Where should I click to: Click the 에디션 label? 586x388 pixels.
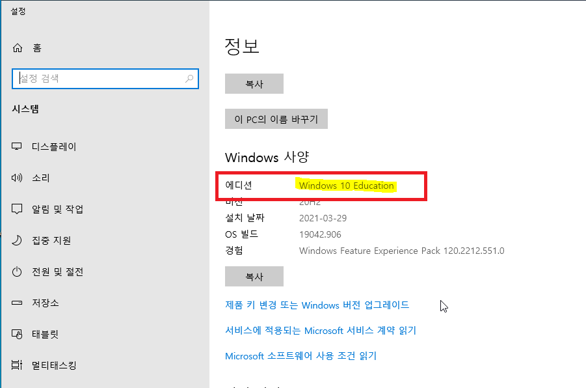tap(239, 185)
